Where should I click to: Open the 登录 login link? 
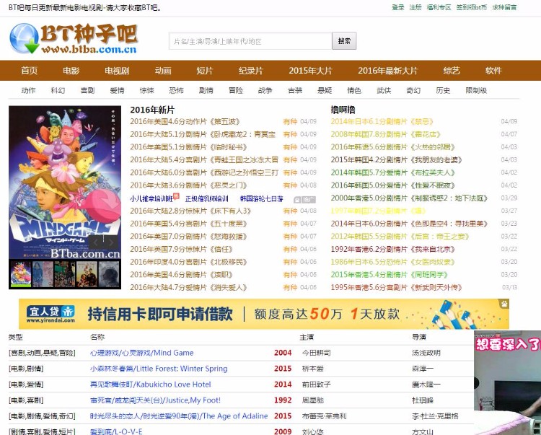click(398, 7)
